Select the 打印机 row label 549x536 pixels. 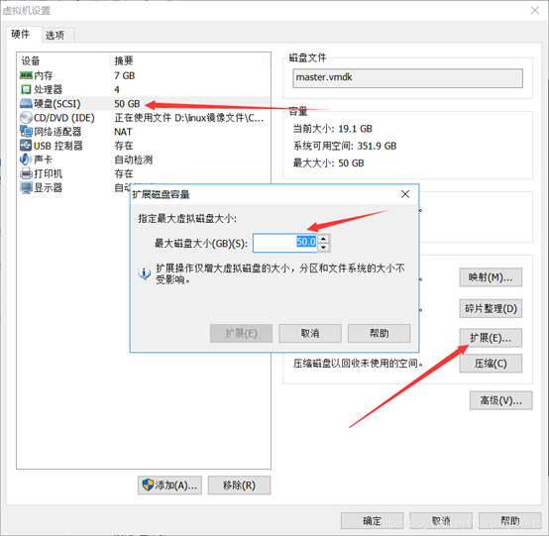pos(49,173)
